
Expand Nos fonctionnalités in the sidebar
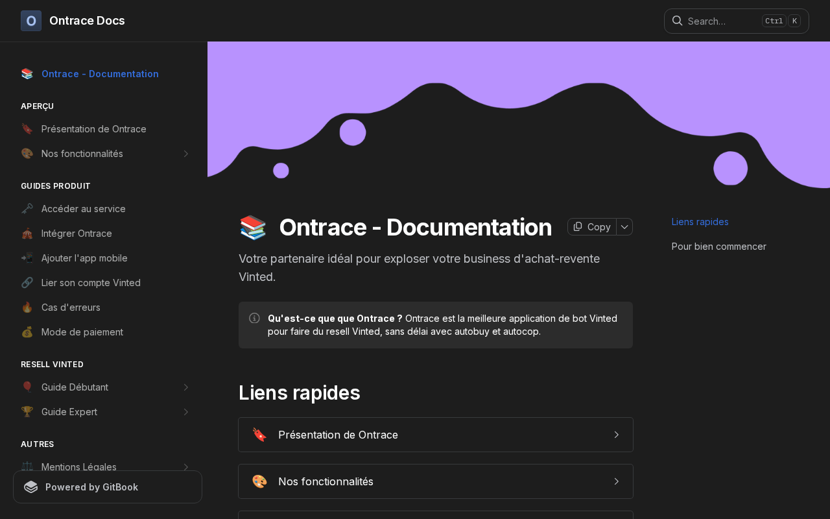186,154
